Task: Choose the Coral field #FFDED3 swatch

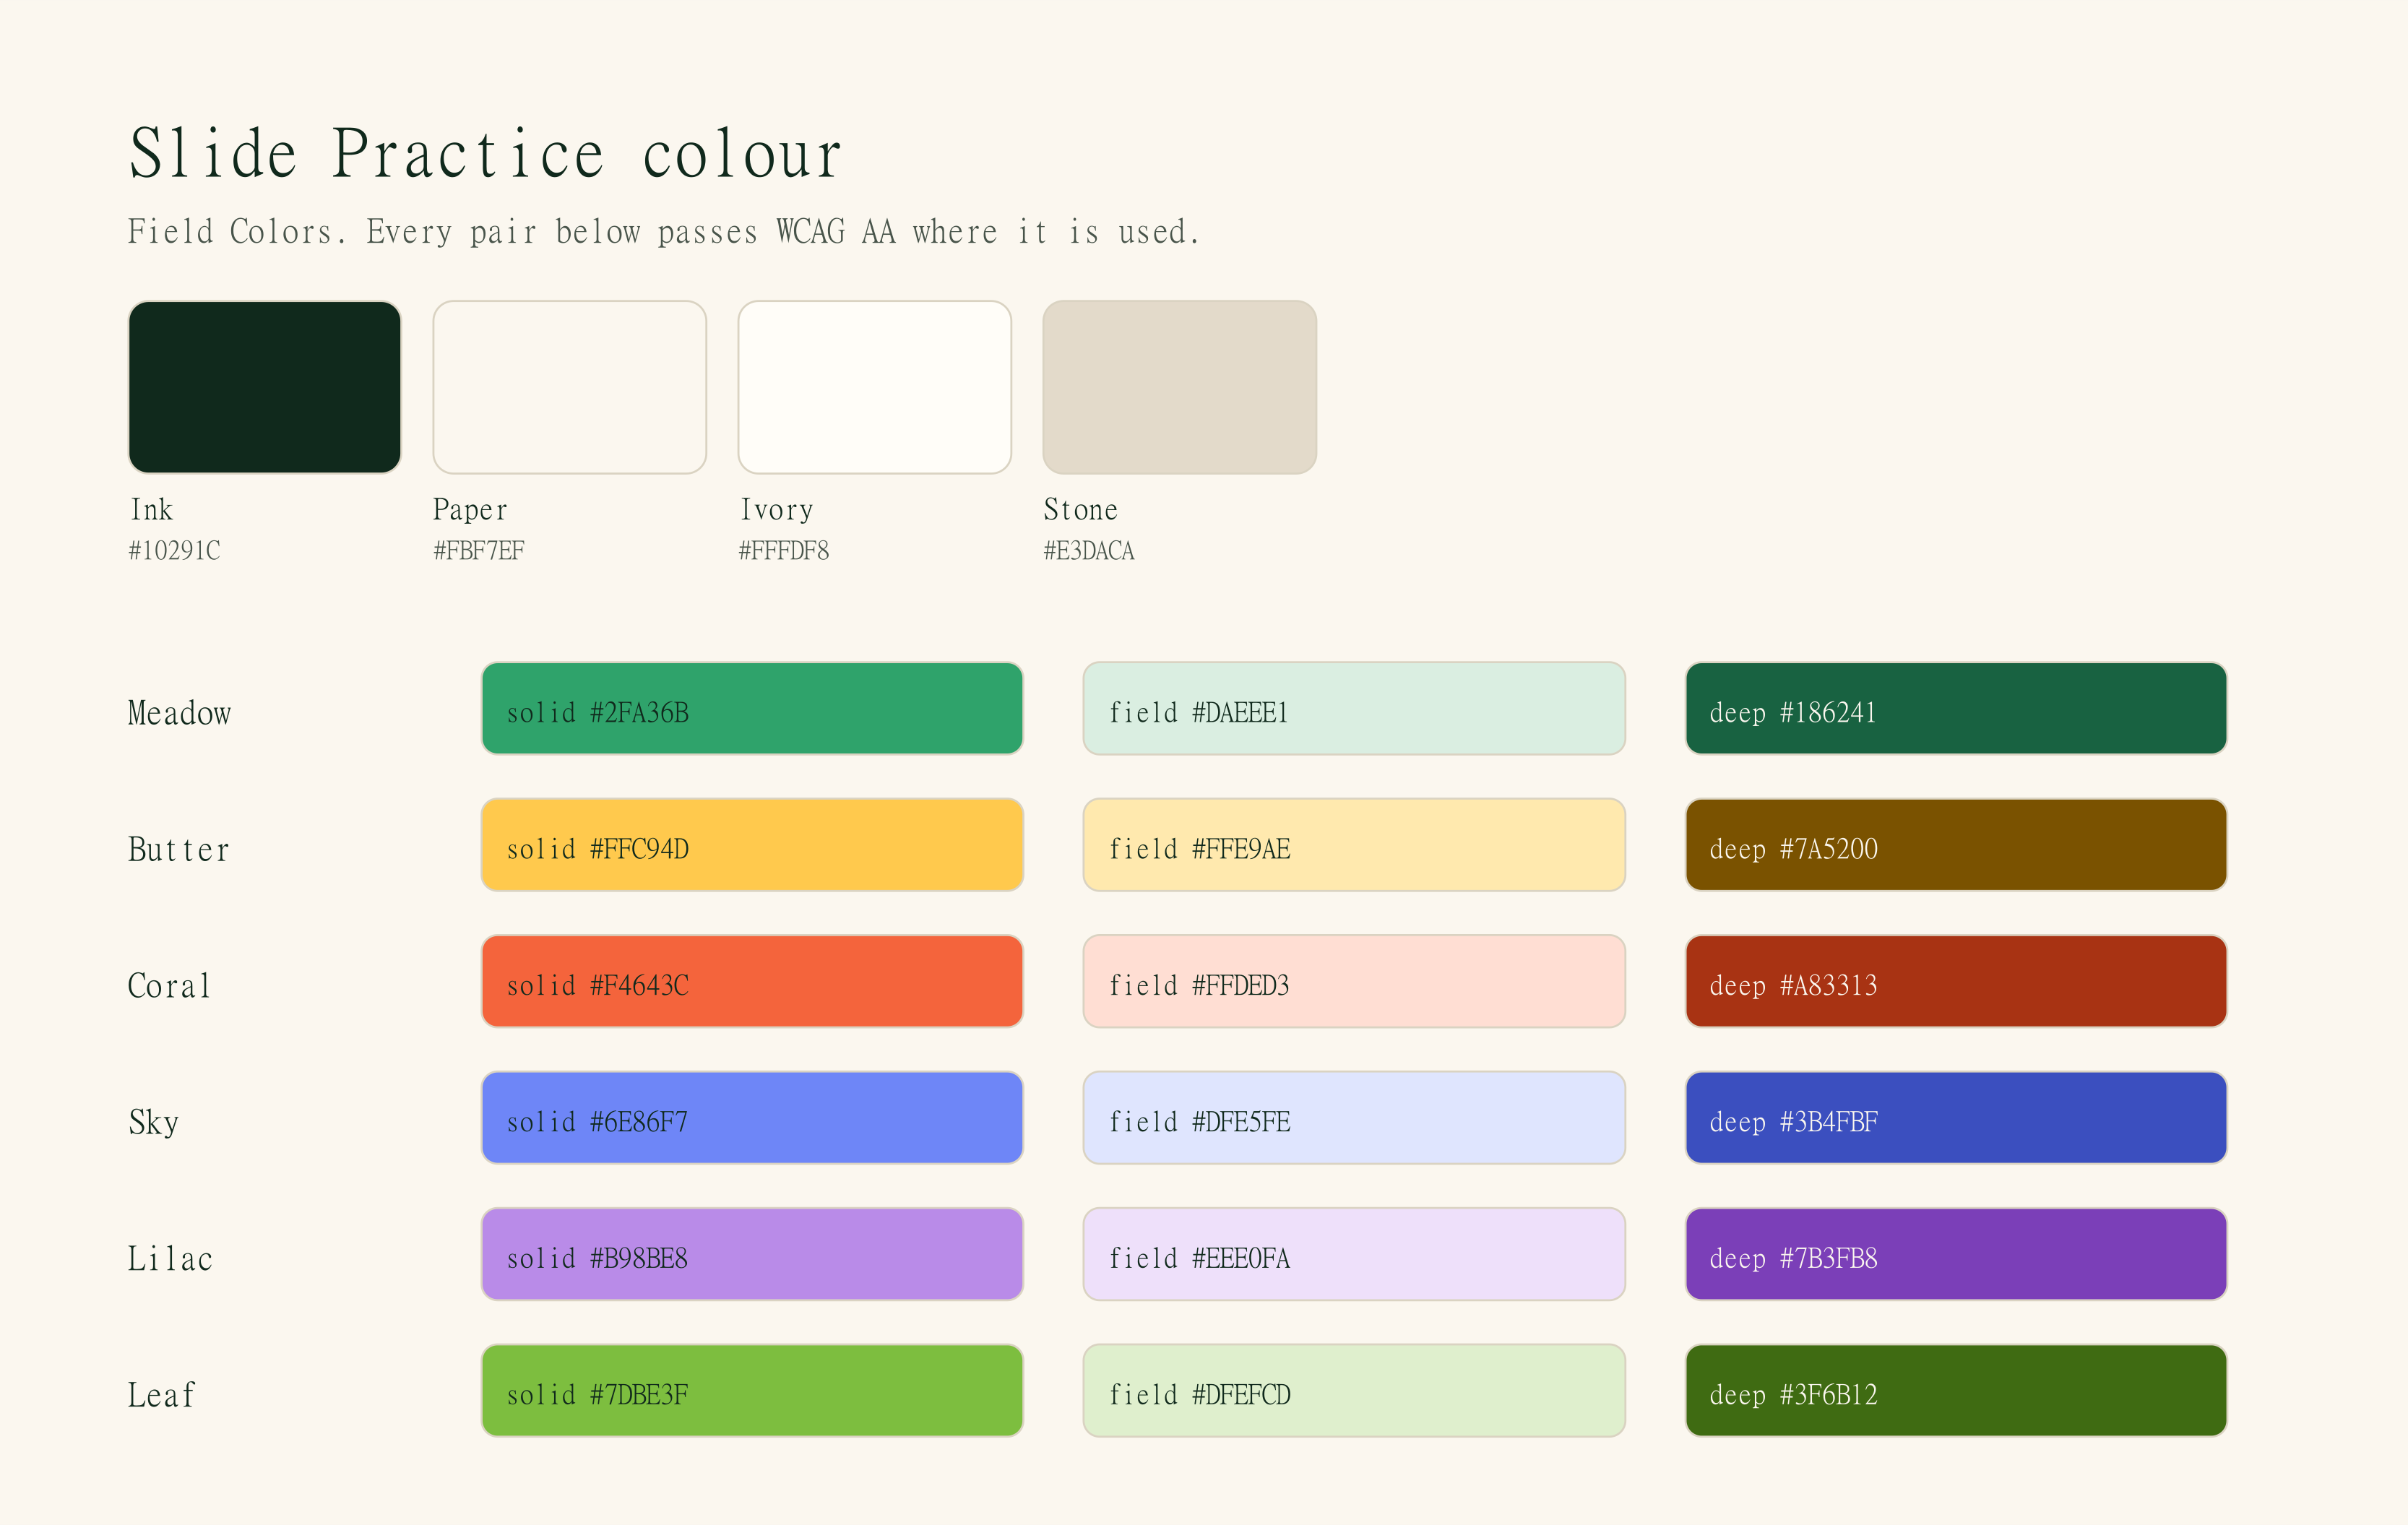Action: click(1354, 981)
